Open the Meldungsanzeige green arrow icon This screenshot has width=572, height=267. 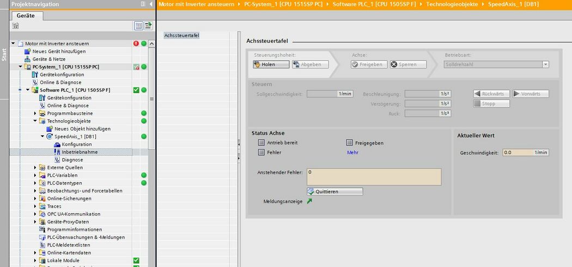(310, 201)
